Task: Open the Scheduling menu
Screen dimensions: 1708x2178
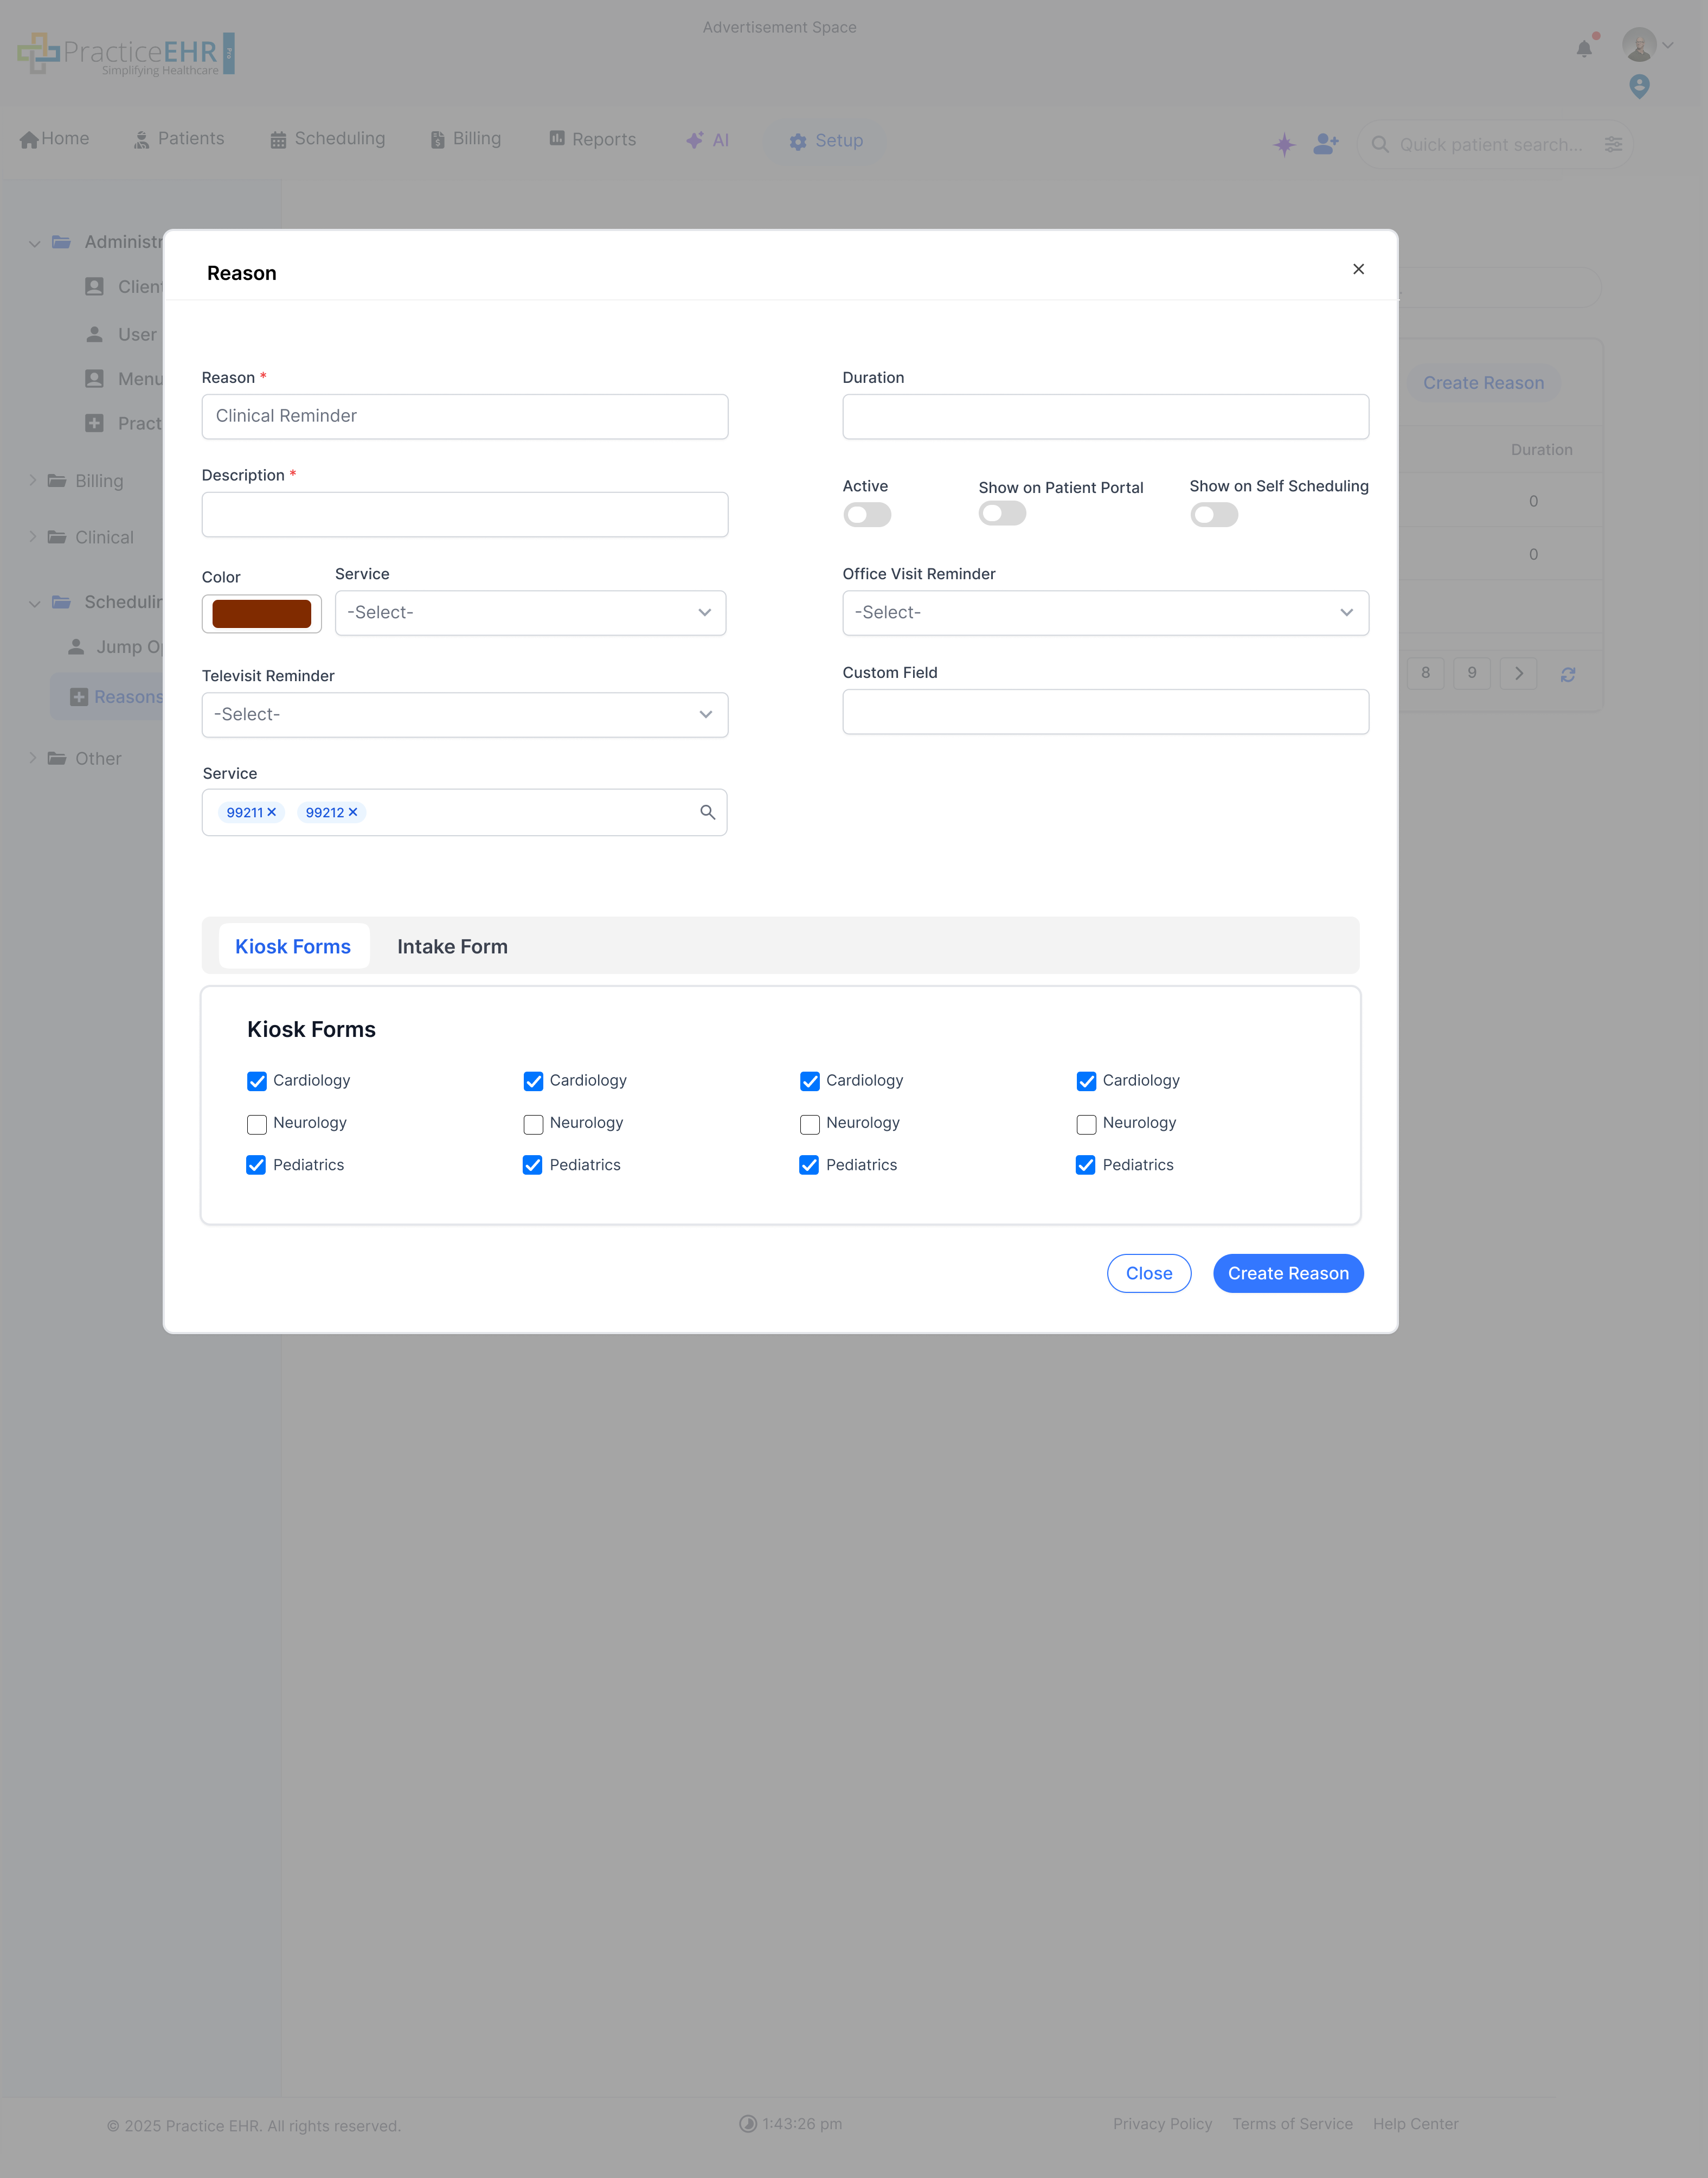Action: [327, 139]
